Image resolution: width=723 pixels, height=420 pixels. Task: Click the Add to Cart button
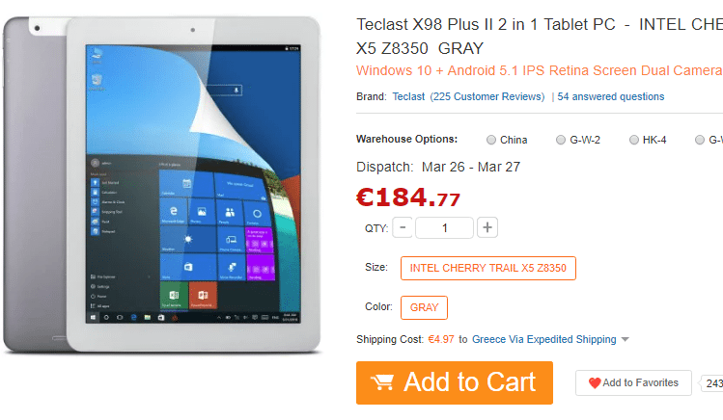(455, 382)
